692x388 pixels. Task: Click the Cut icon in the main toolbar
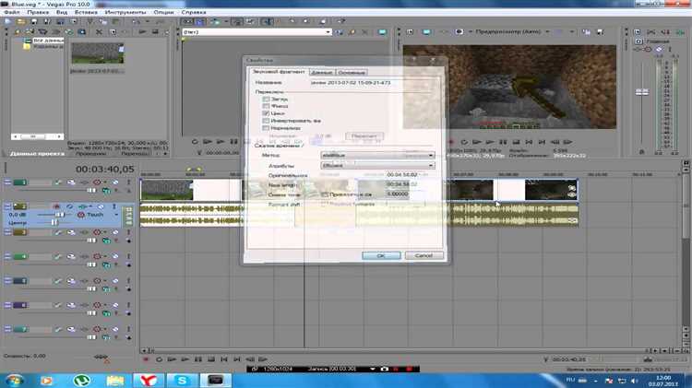tap(90, 21)
